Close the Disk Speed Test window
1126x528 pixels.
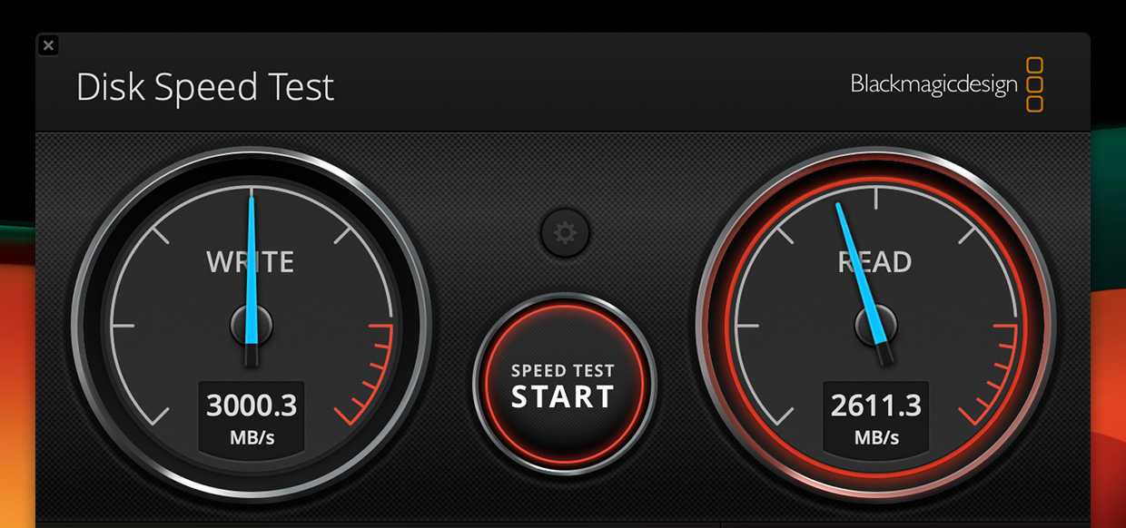pyautogui.click(x=48, y=45)
